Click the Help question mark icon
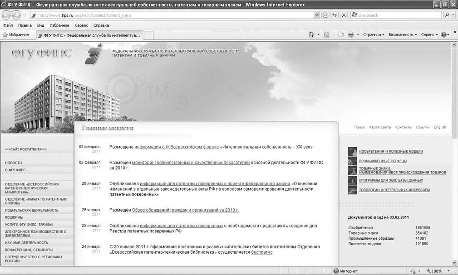 pos(443,35)
